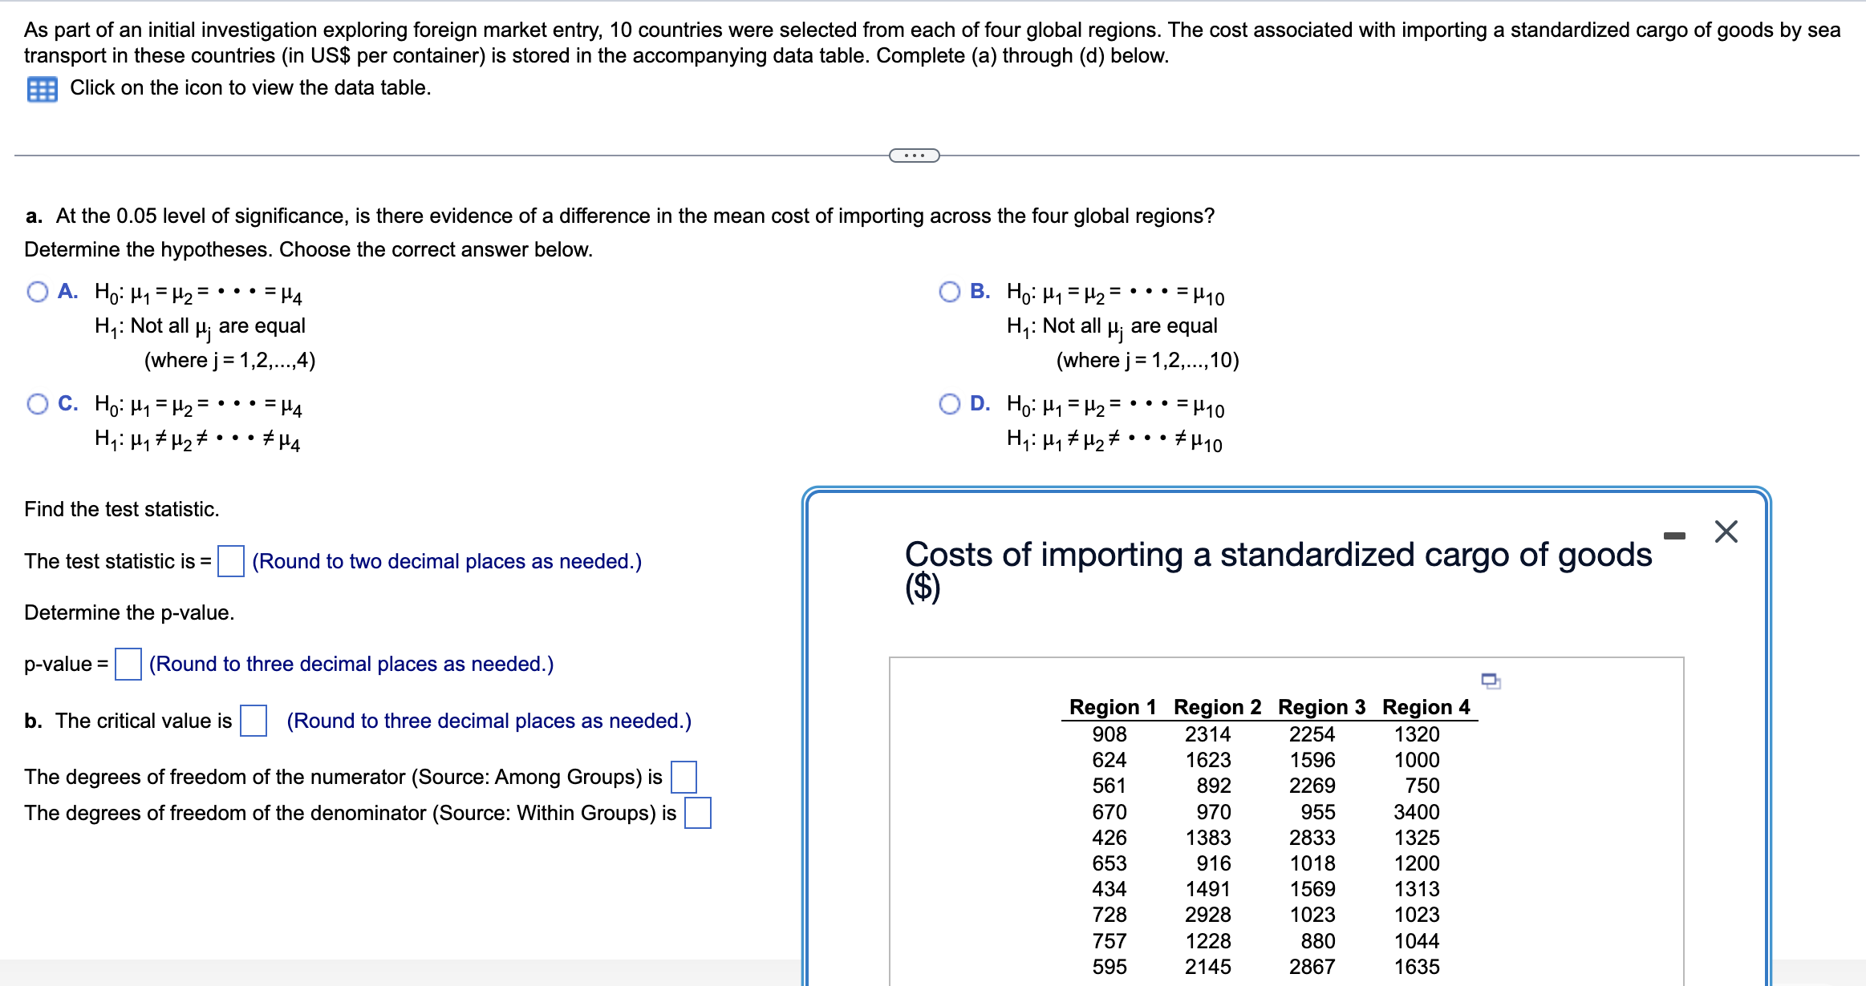Click the data table grid icon
The width and height of the screenshot is (1866, 986).
[x=41, y=88]
